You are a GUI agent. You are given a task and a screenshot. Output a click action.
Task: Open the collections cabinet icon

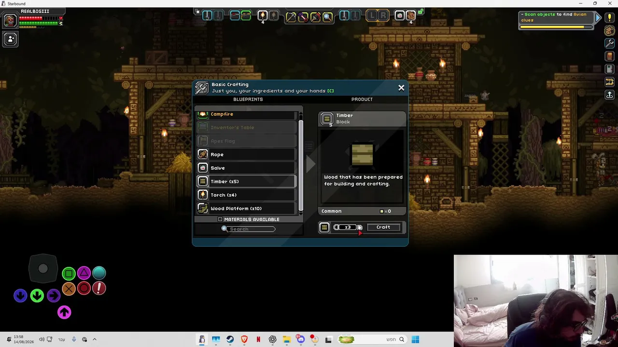pos(609,69)
